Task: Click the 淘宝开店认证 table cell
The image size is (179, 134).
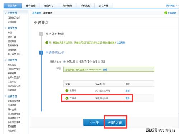Action: pos(102,98)
